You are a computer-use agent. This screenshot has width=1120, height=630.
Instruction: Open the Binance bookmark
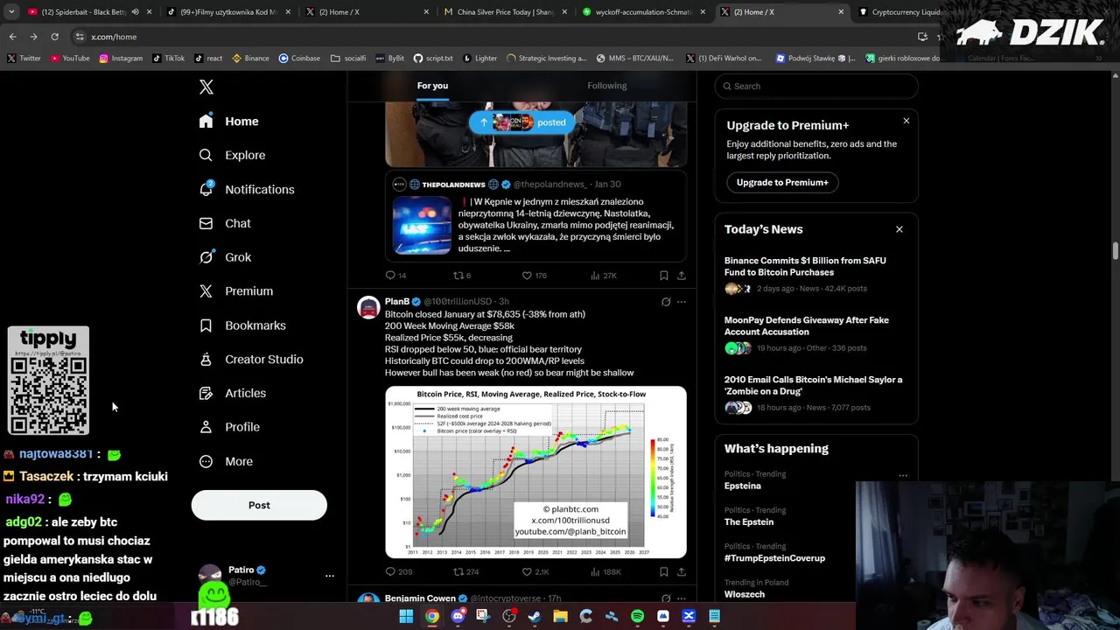(250, 59)
